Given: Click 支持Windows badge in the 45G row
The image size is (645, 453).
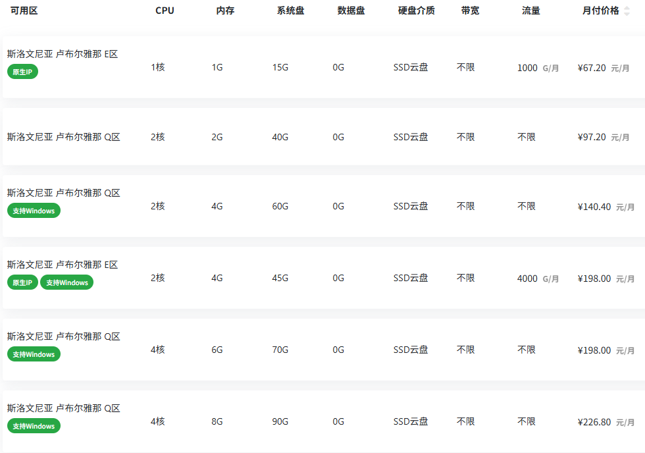Looking at the screenshot, I should pos(66,282).
